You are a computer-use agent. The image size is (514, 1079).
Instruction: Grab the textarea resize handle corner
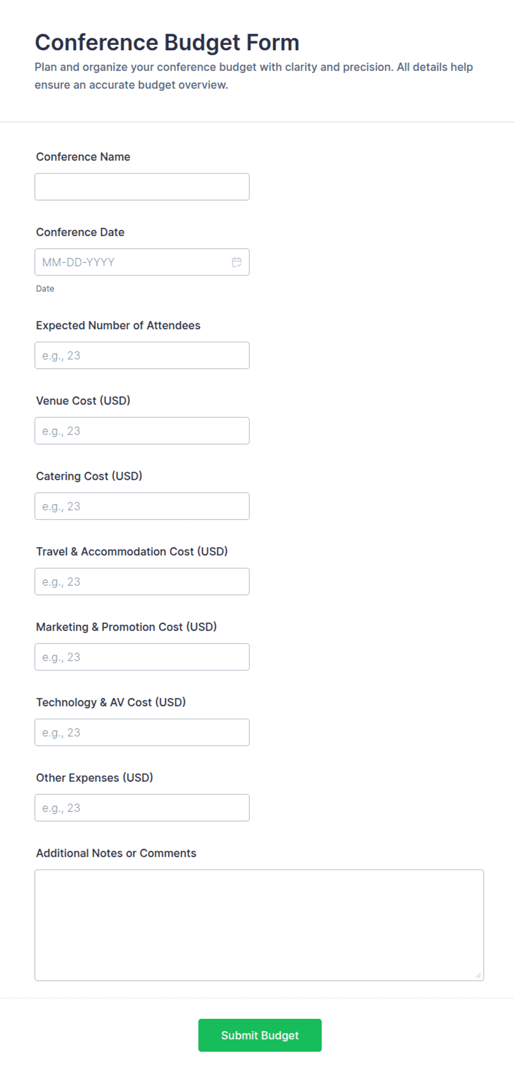click(478, 975)
